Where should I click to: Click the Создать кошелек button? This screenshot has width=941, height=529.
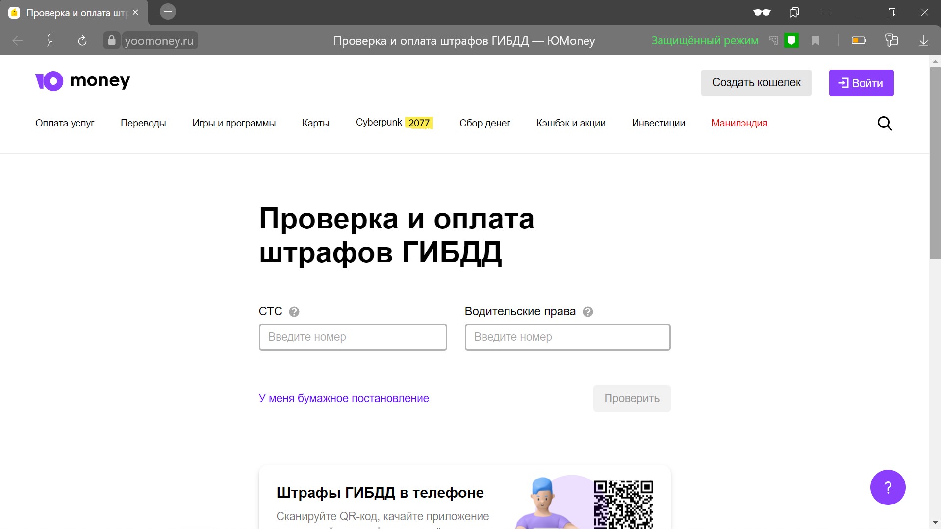(756, 83)
